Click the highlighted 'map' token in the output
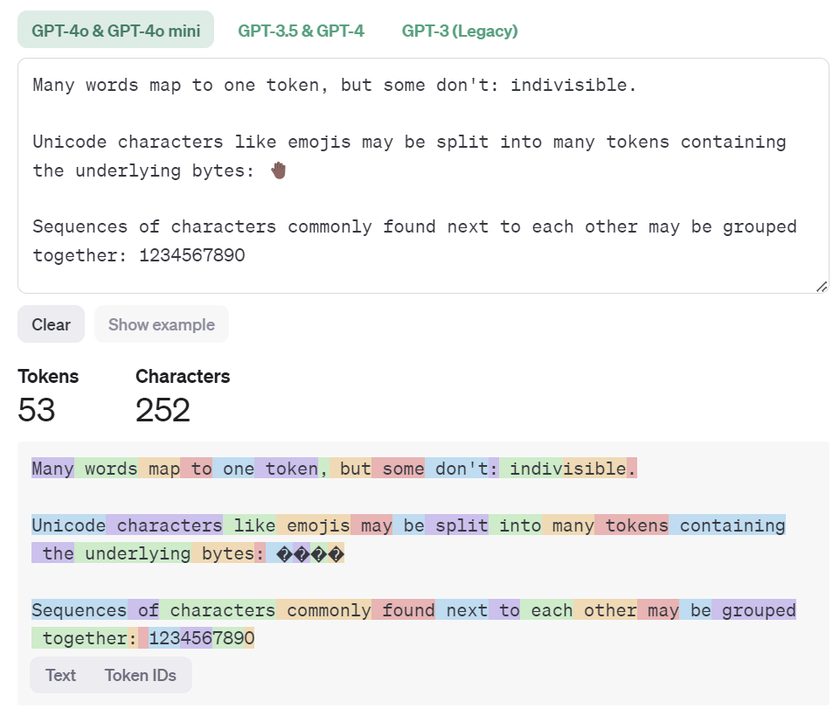Viewport: 840px width, 716px height. click(159, 469)
